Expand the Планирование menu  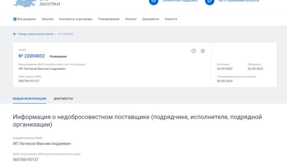tap(109, 19)
